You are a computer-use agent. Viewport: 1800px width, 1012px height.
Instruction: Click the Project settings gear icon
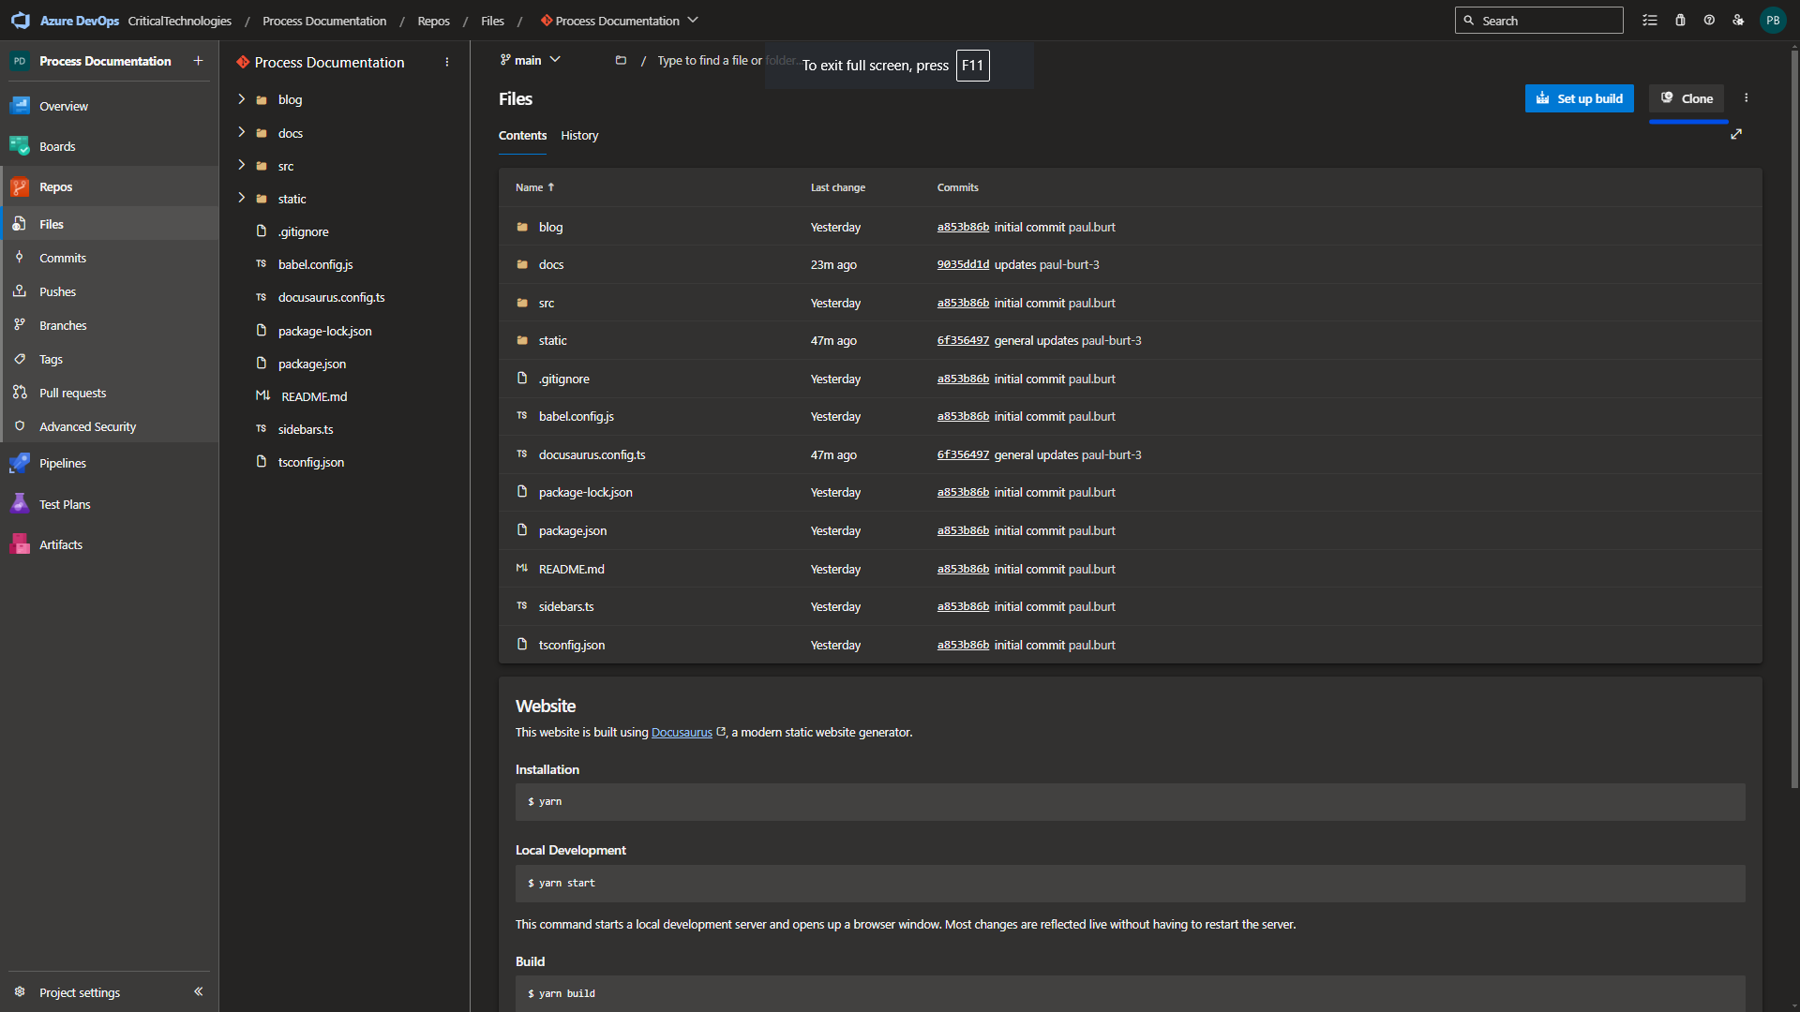[x=20, y=992]
